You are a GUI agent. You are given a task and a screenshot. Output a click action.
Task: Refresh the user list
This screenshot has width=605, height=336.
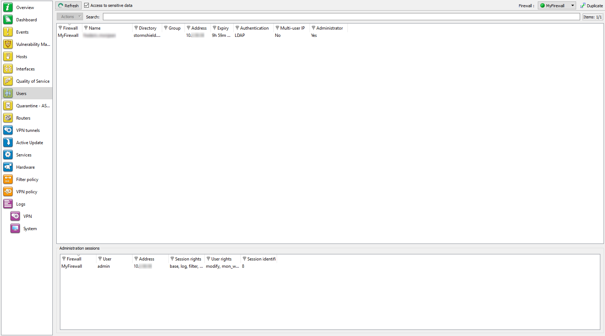(68, 5)
